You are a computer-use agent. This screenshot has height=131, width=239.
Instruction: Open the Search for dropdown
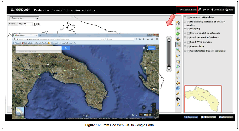point(24,18)
